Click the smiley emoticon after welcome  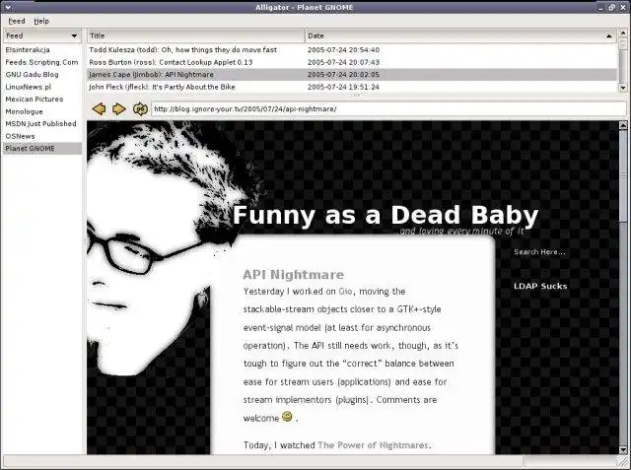[x=287, y=417]
